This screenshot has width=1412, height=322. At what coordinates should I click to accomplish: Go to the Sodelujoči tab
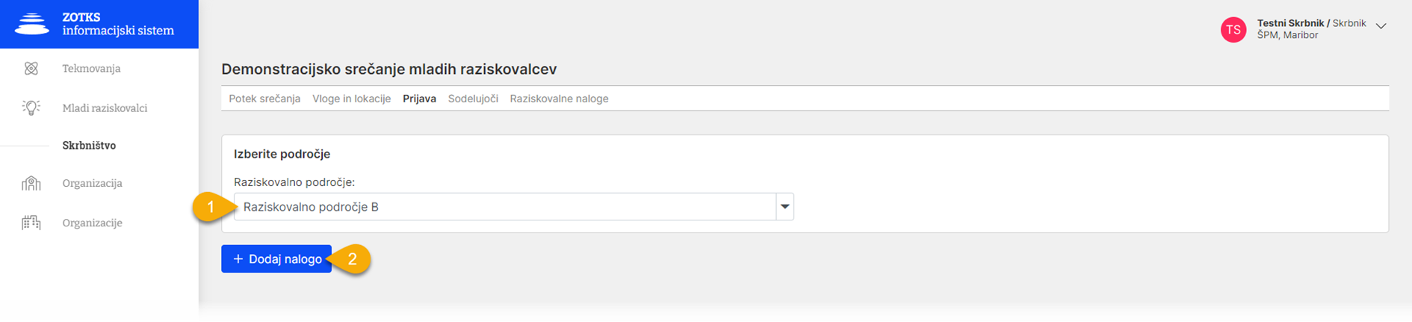[x=473, y=99]
